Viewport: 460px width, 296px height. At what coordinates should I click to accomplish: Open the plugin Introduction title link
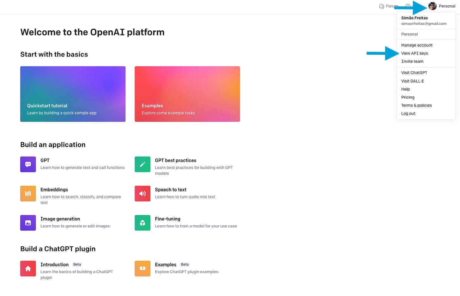pyautogui.click(x=54, y=265)
